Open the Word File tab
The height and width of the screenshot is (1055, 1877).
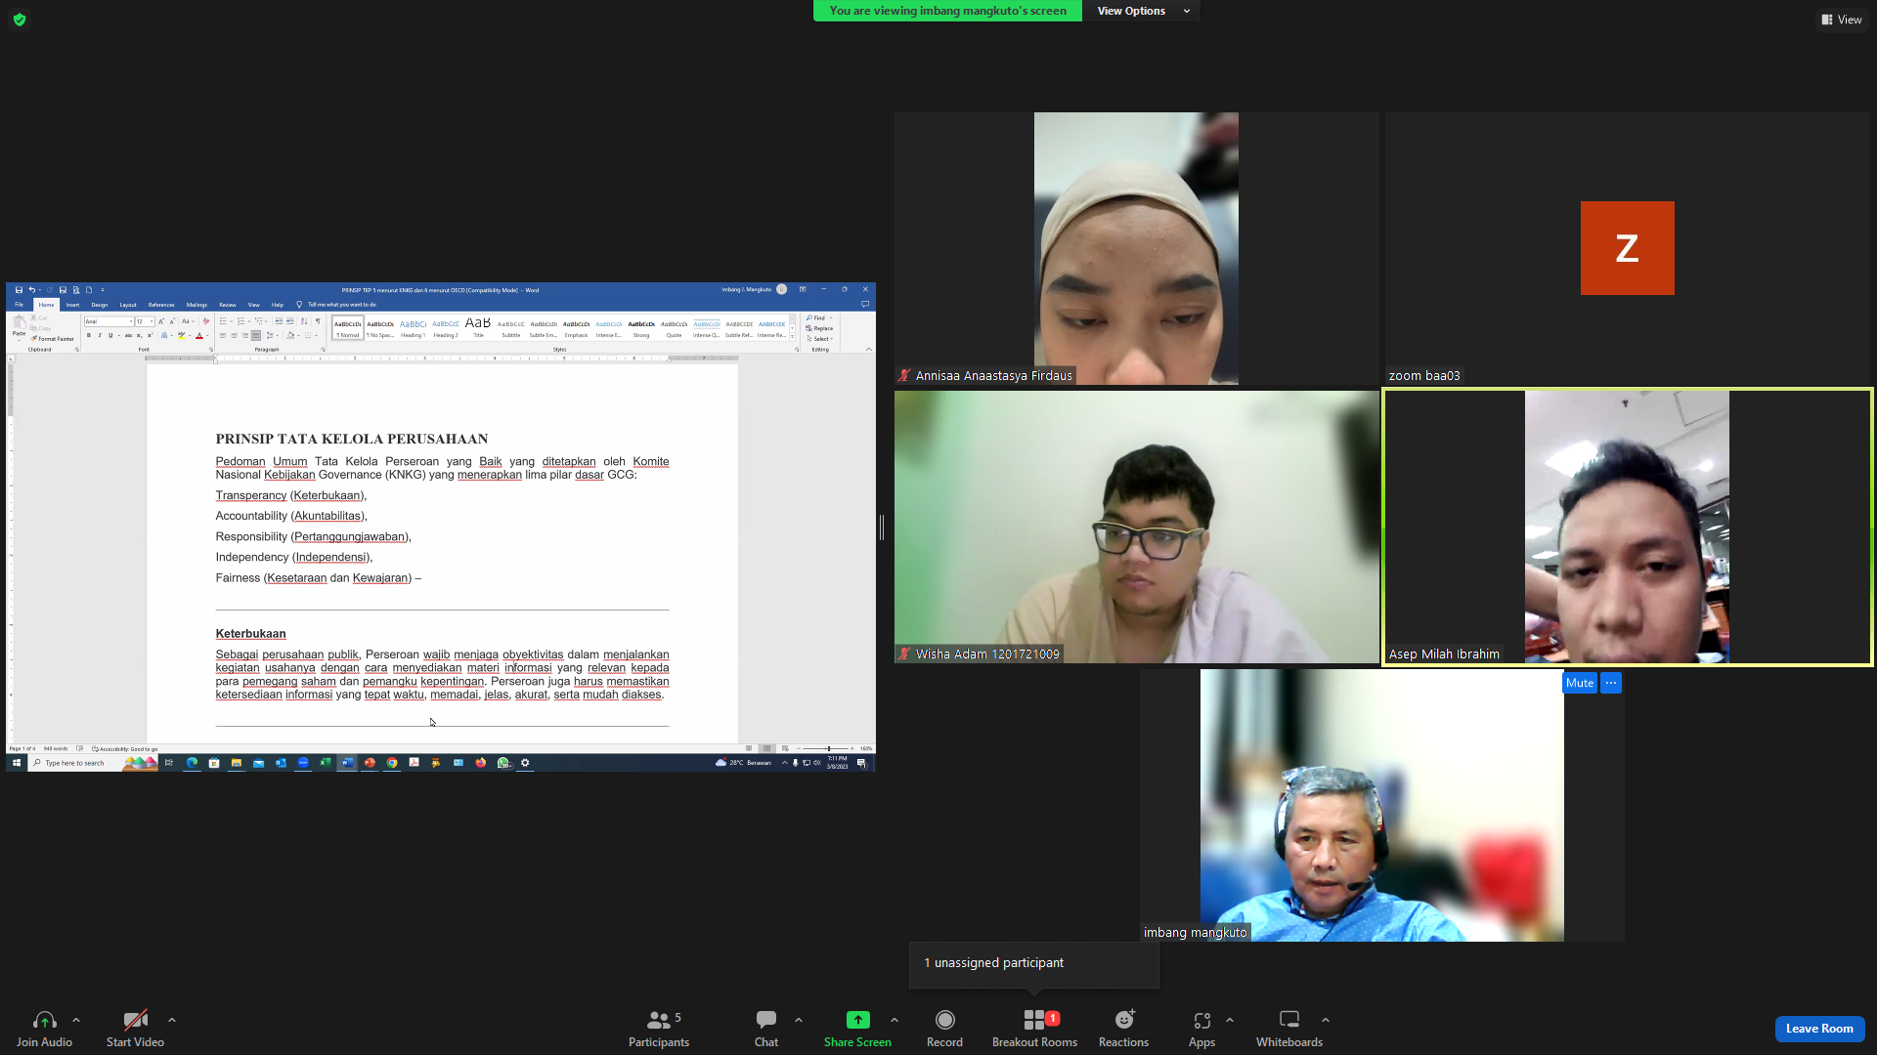pyautogui.click(x=19, y=305)
